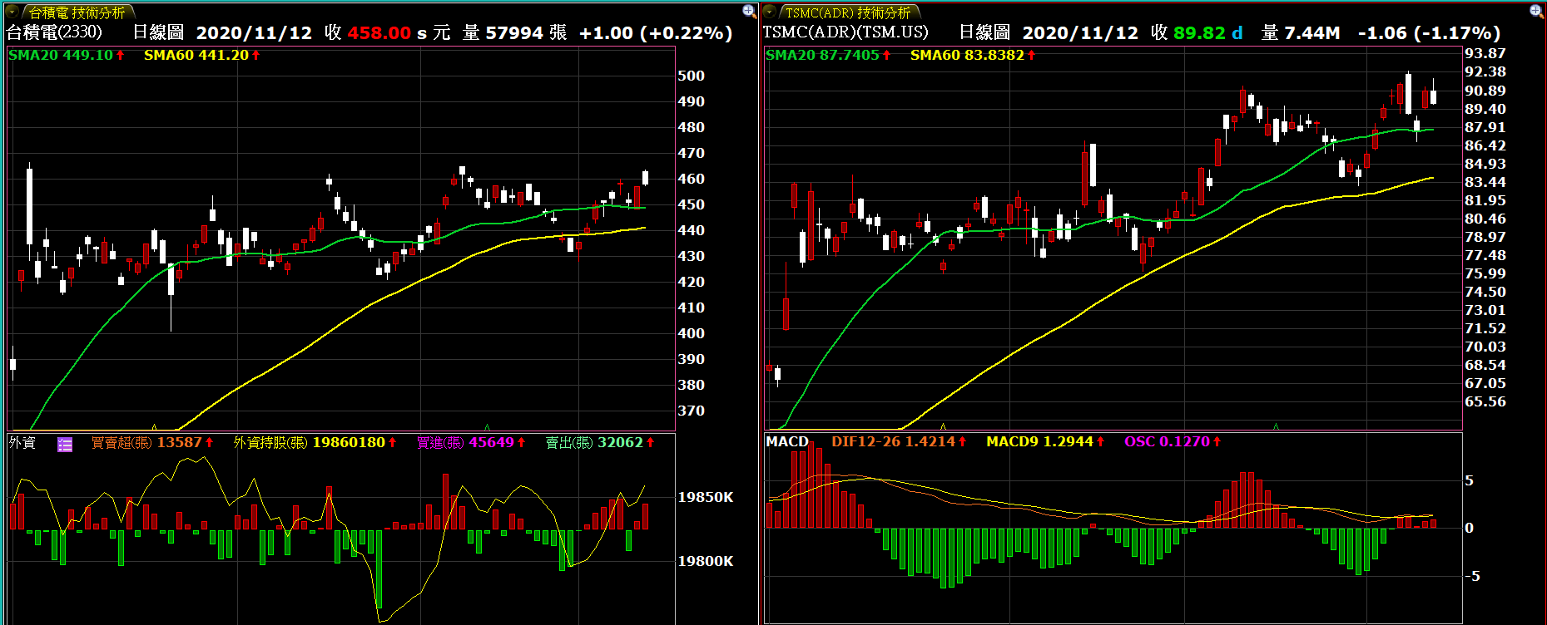This screenshot has height=625, width=1547.
Task: Click the volume value 7.44M
Action: [x=1312, y=33]
